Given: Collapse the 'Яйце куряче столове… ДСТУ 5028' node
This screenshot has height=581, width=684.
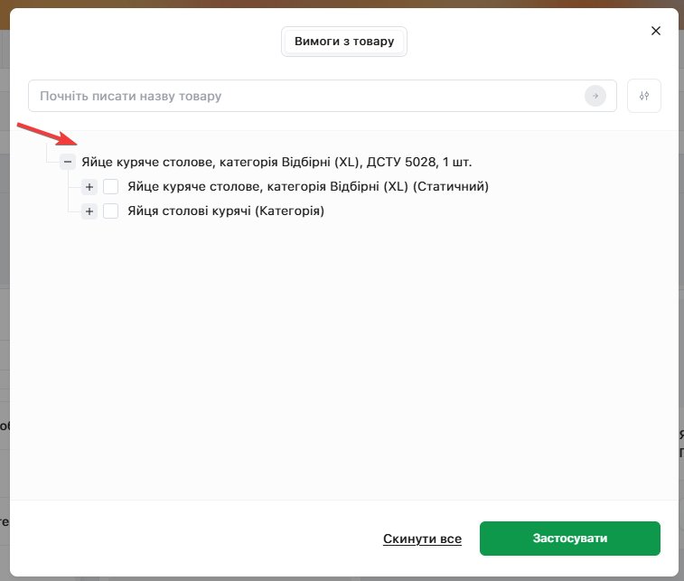Looking at the screenshot, I should 68,162.
